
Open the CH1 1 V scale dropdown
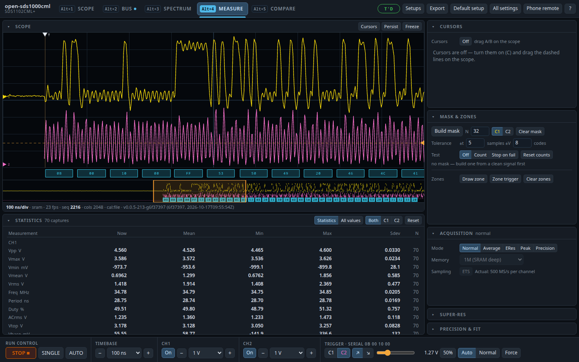[x=206, y=353]
